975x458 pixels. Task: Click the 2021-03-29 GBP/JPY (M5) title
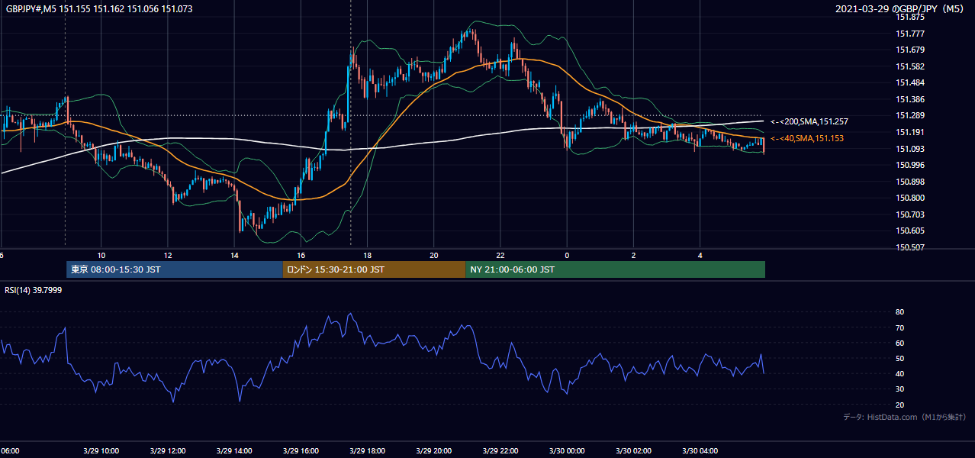point(899,9)
